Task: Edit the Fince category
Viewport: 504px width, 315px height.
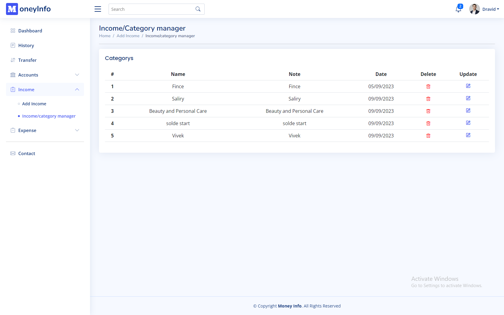Action: (x=468, y=86)
